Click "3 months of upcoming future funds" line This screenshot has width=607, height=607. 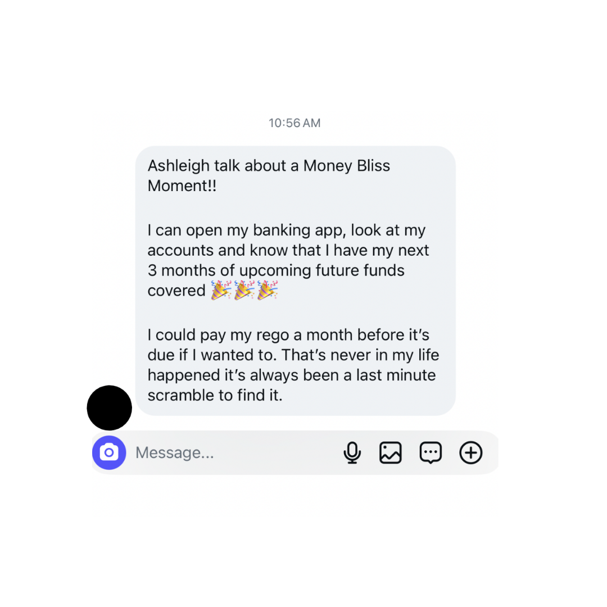coord(276,270)
